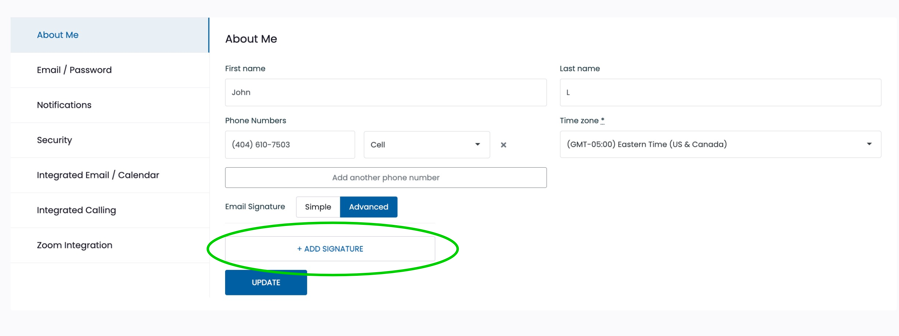
Task: Click the phone number input field
Action: coord(290,145)
